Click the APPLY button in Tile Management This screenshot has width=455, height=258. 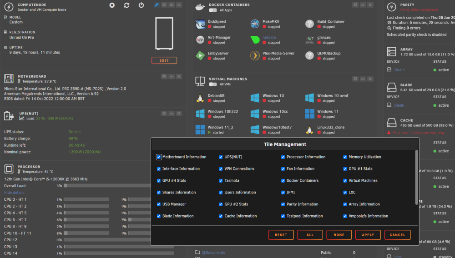[368, 235]
